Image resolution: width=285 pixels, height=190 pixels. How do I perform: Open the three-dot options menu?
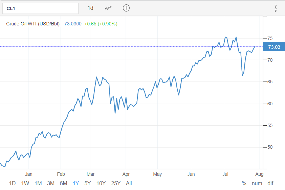coord(276,8)
